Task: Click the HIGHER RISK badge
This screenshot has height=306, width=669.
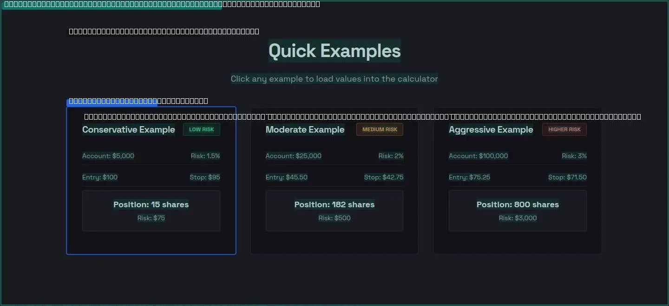Action: click(x=564, y=129)
